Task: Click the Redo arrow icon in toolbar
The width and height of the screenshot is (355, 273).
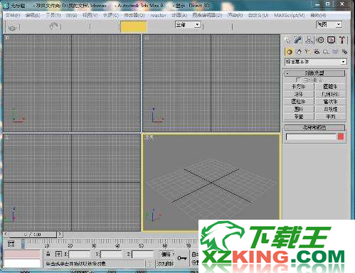Action: (x=53, y=26)
